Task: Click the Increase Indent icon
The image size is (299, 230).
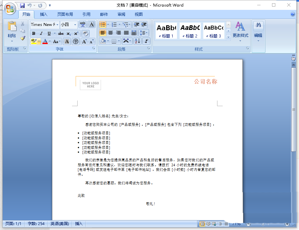Action: tap(144, 25)
